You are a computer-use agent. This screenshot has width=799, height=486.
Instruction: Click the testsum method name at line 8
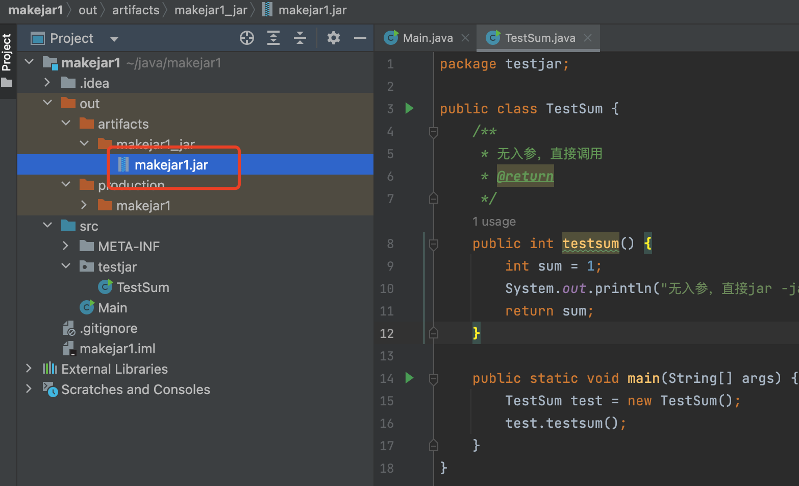[x=590, y=244]
